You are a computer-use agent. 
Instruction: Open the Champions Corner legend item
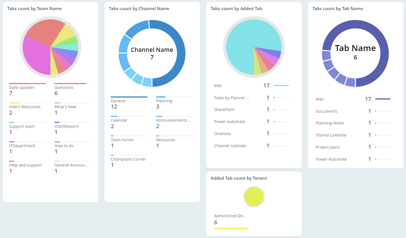(x=129, y=159)
